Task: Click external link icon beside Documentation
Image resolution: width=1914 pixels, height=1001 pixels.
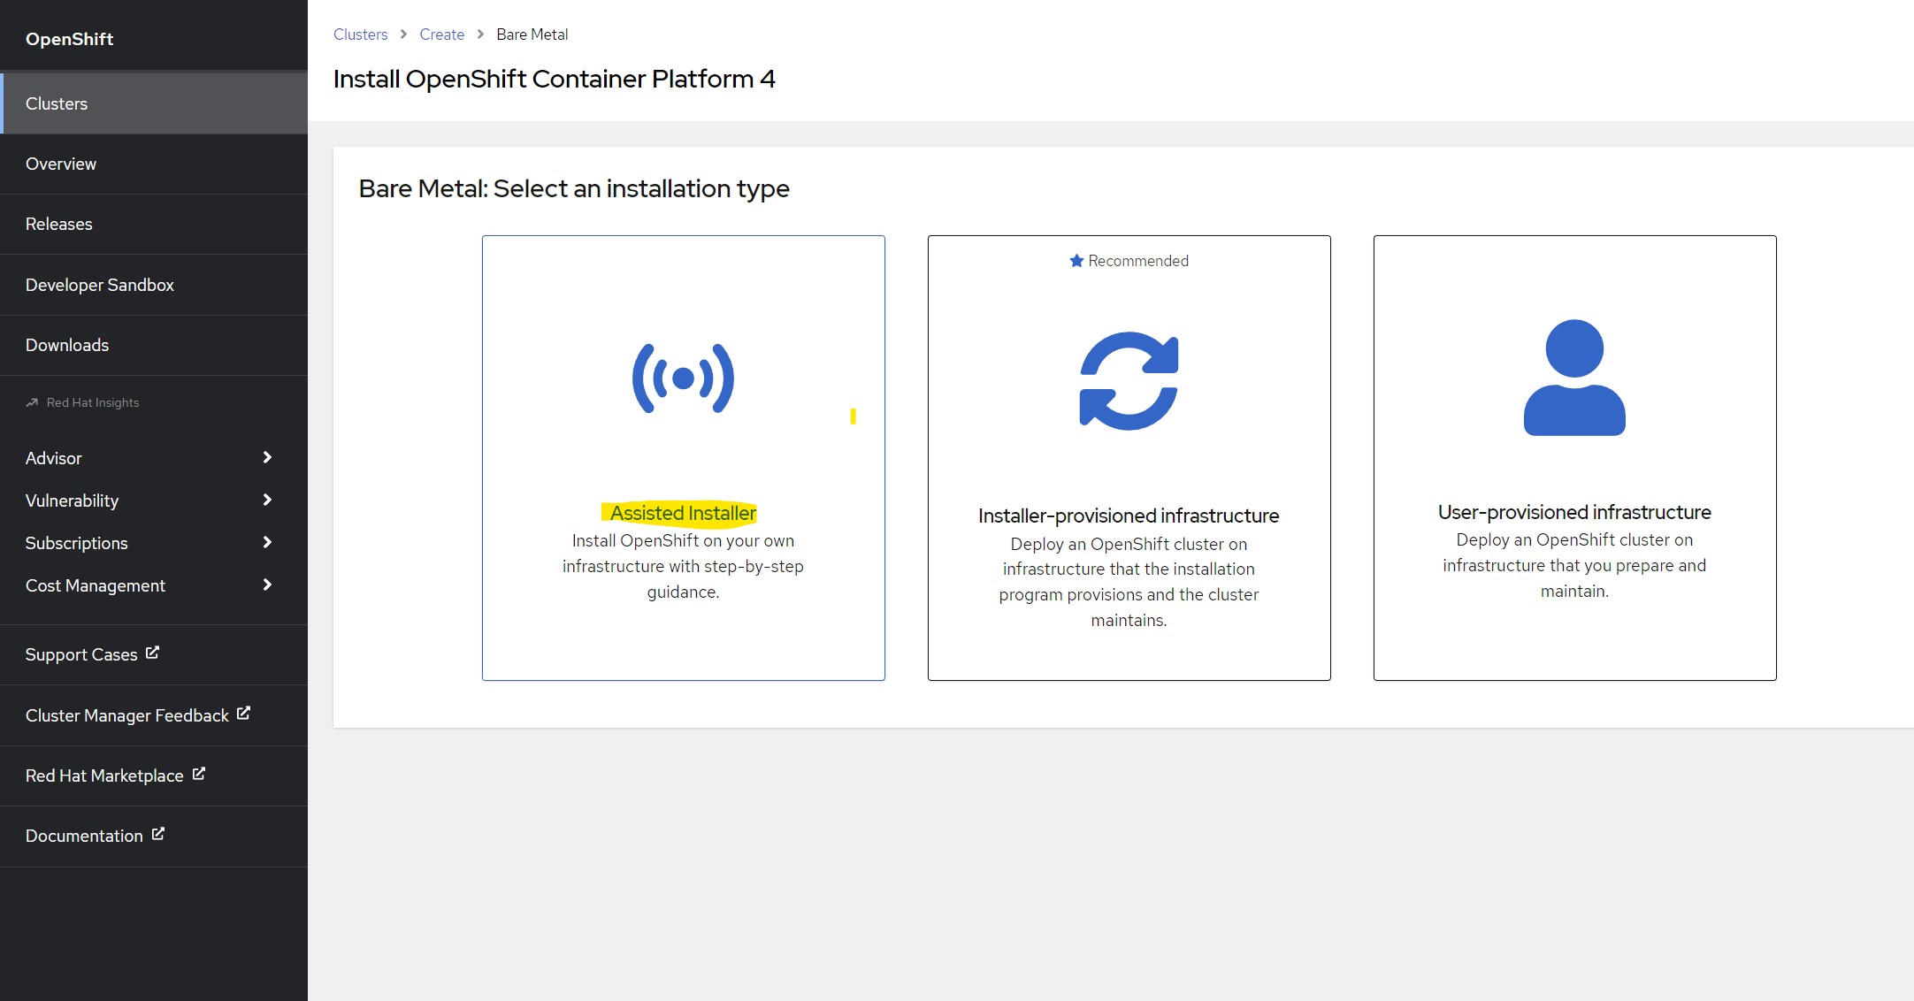Action: point(157,834)
